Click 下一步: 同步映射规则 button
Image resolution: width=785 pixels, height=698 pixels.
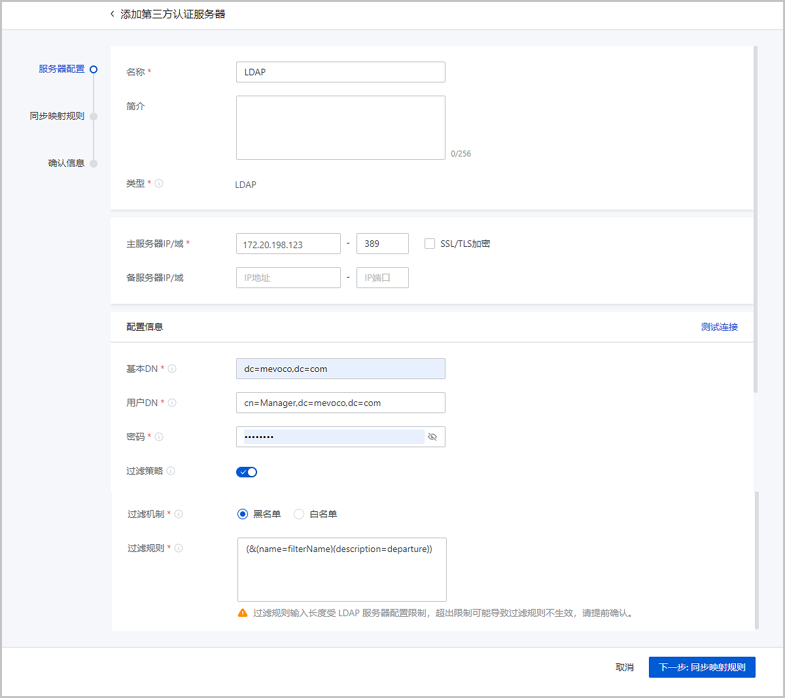pyautogui.click(x=702, y=667)
